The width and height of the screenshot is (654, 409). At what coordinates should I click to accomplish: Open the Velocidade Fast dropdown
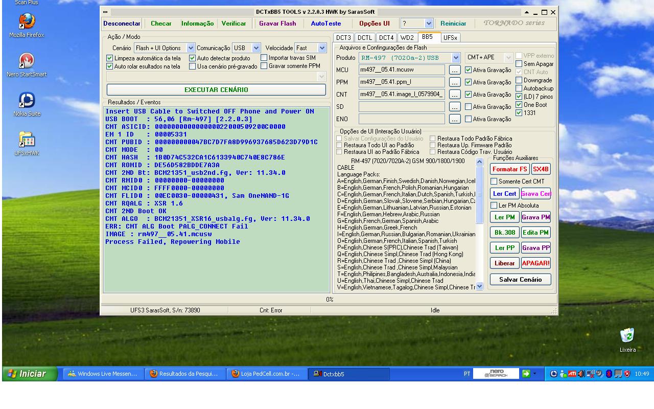pyautogui.click(x=322, y=48)
